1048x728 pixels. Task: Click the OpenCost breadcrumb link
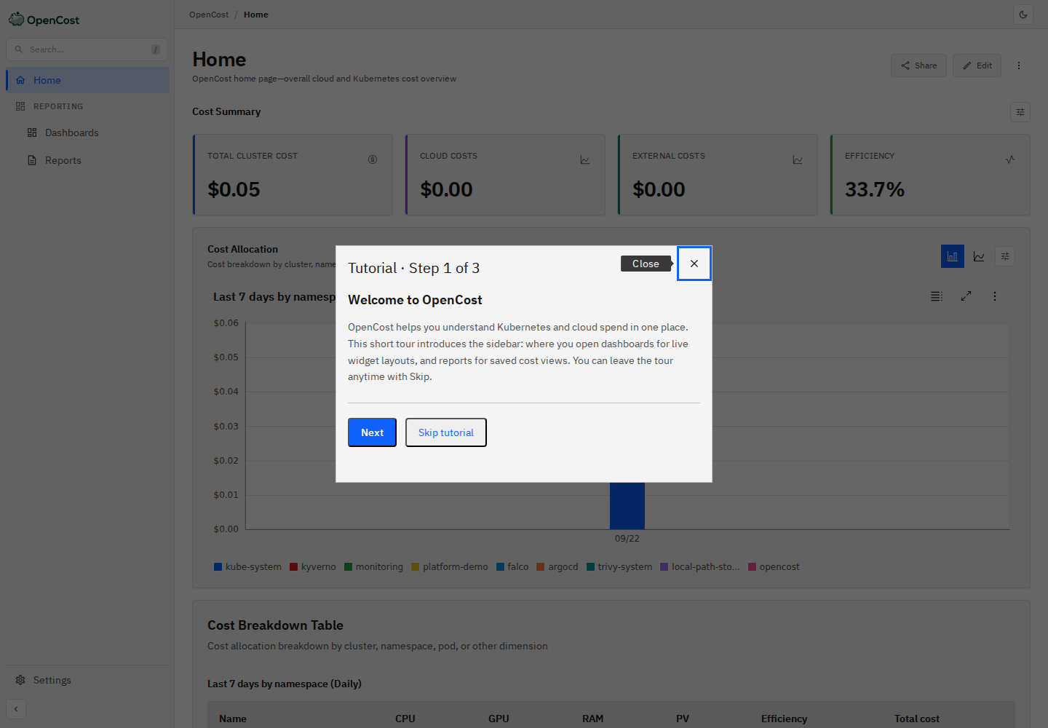click(x=209, y=15)
